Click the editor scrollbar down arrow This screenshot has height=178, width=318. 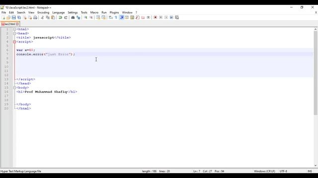click(x=316, y=165)
